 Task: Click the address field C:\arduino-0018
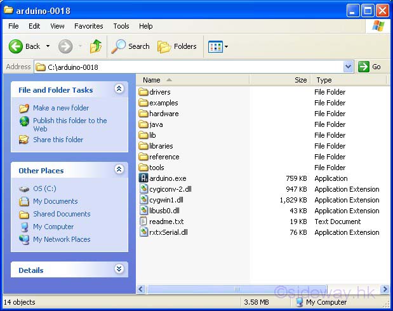click(x=189, y=67)
